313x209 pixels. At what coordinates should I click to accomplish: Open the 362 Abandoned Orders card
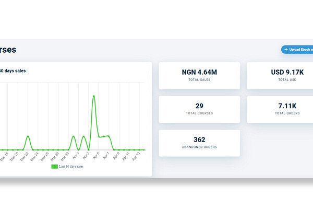[199, 143]
